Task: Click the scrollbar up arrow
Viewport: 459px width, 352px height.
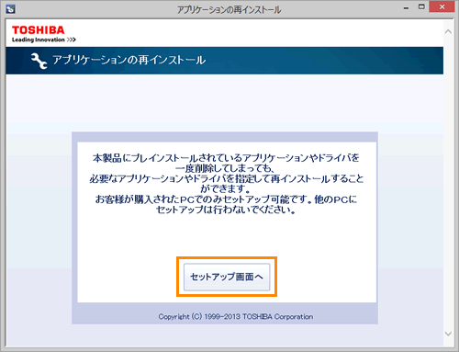Action: coord(448,31)
